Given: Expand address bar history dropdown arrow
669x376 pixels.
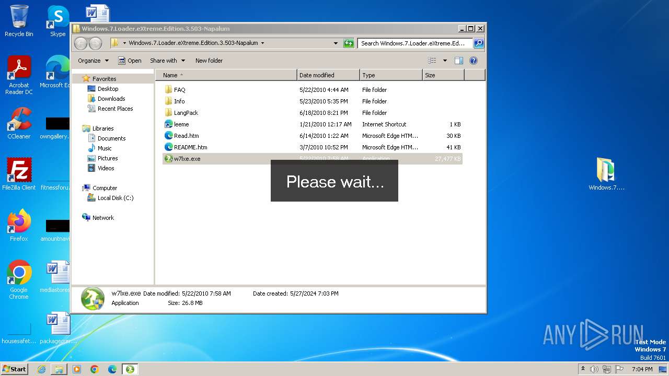Looking at the screenshot, I should point(336,43).
